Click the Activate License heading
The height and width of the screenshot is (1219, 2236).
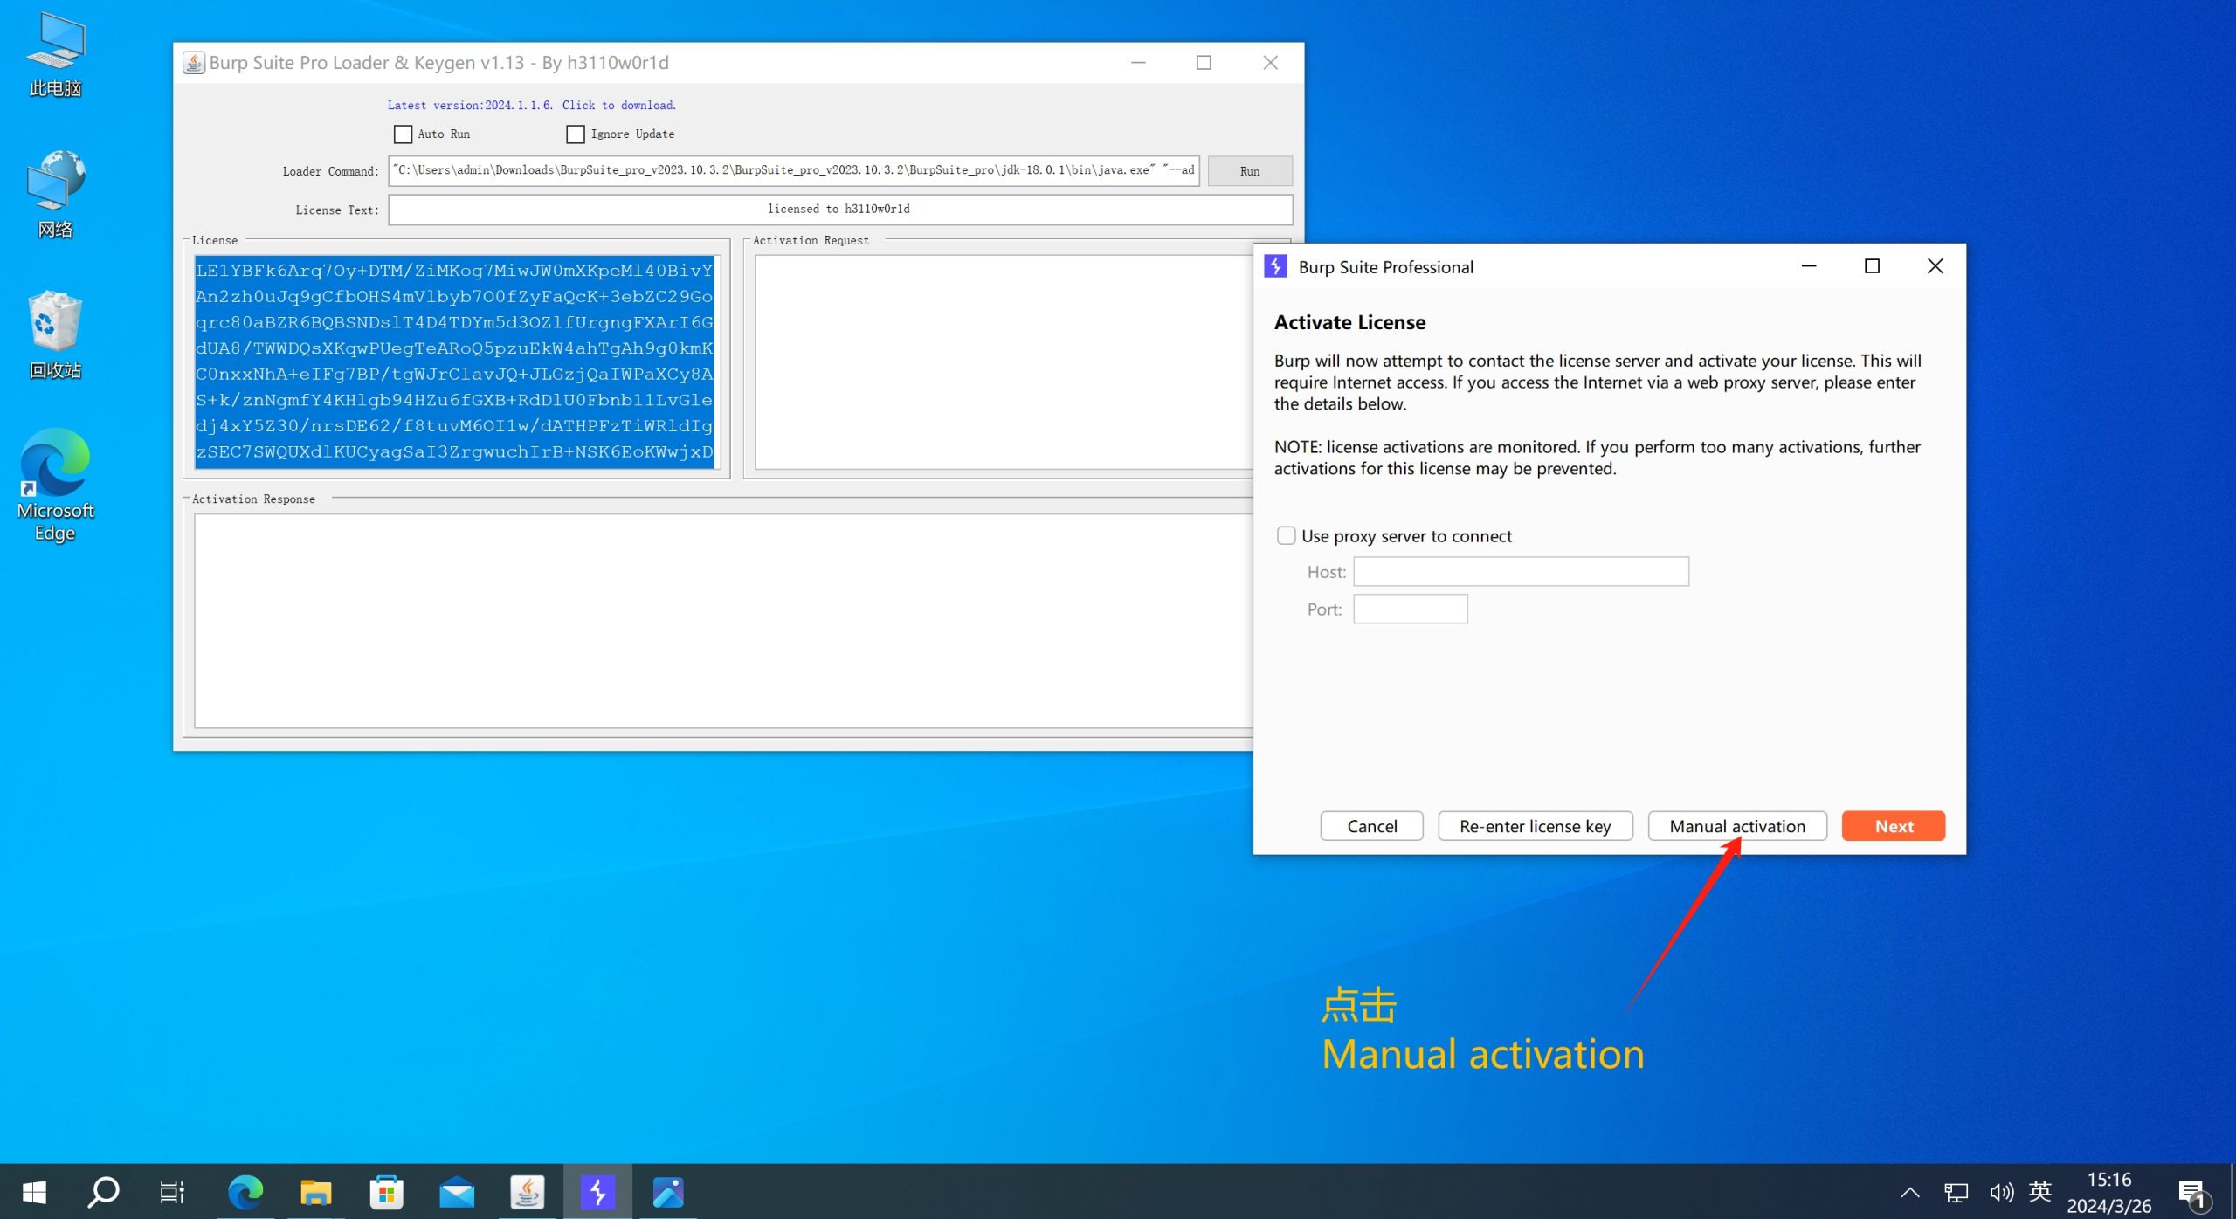point(1349,322)
